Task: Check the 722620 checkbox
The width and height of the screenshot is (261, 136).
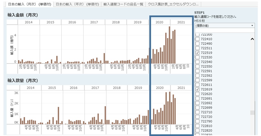Action: click(197, 94)
